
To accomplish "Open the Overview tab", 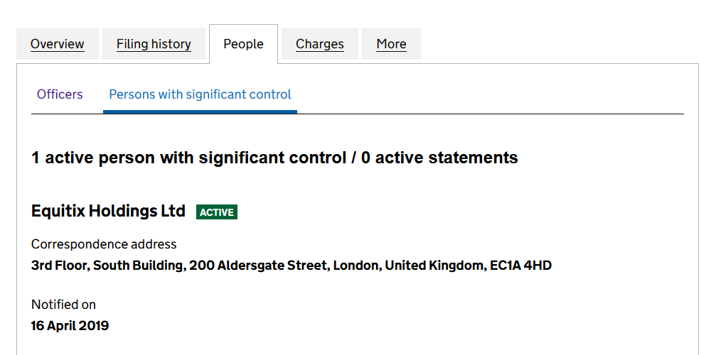I will tap(57, 44).
